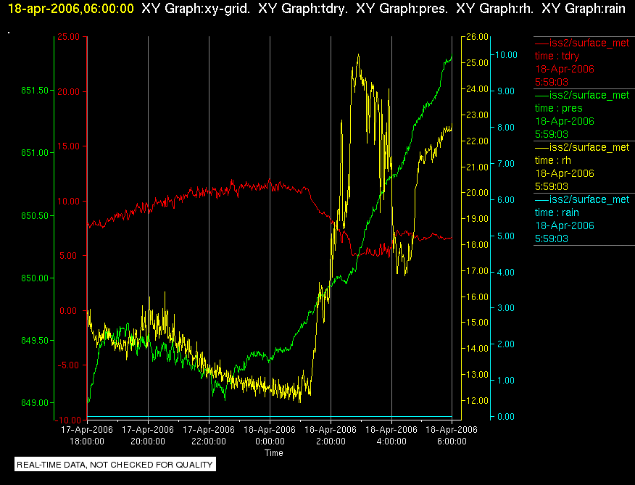Select the 'XY Graph:rain' title label
Viewport: 635px width, 485px height.
(x=584, y=9)
